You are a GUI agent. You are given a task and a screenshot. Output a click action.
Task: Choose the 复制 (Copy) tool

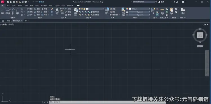click(30, 12)
